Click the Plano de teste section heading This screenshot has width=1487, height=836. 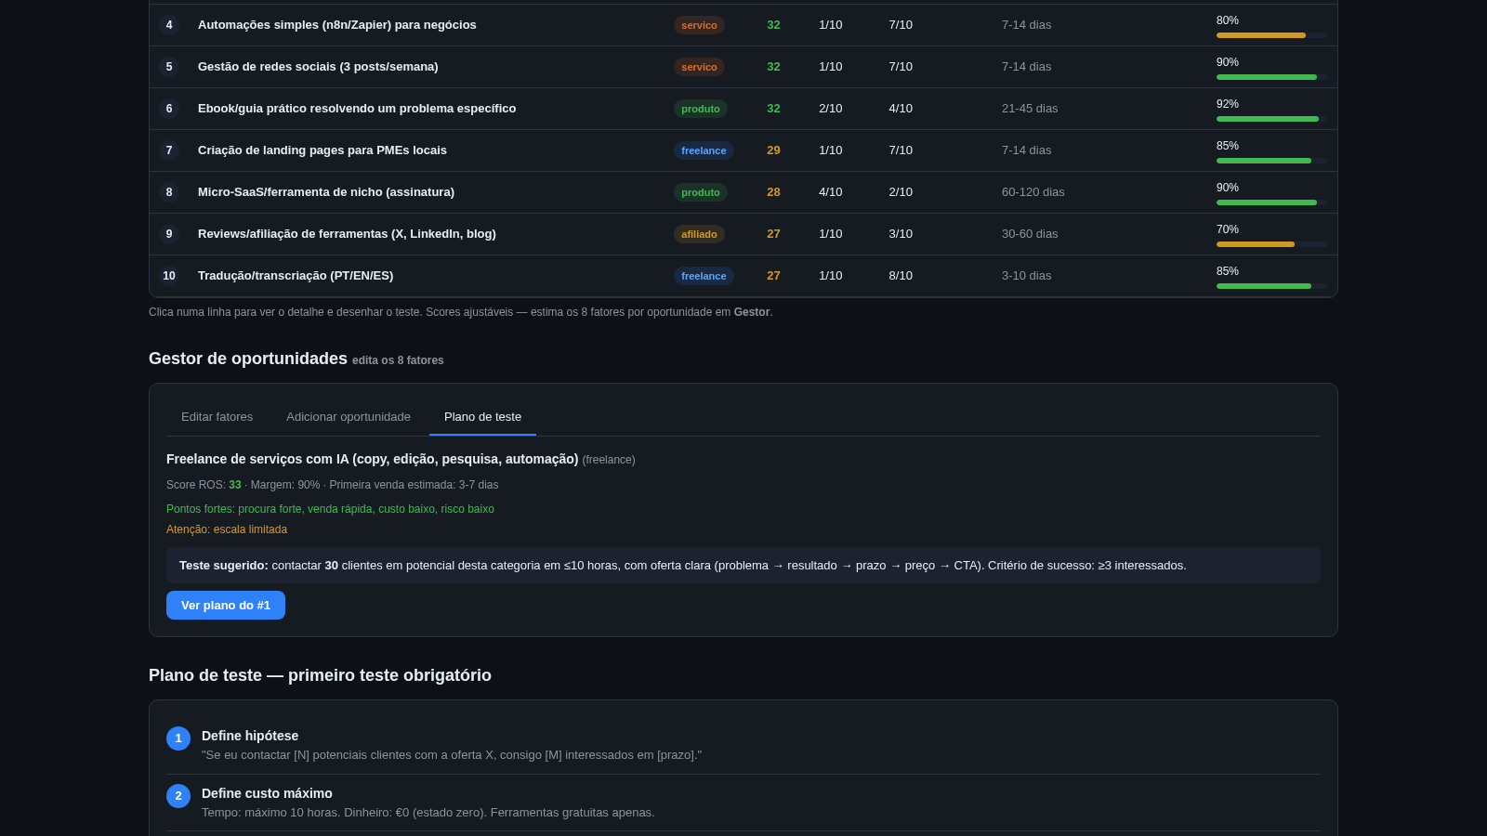pos(320,675)
